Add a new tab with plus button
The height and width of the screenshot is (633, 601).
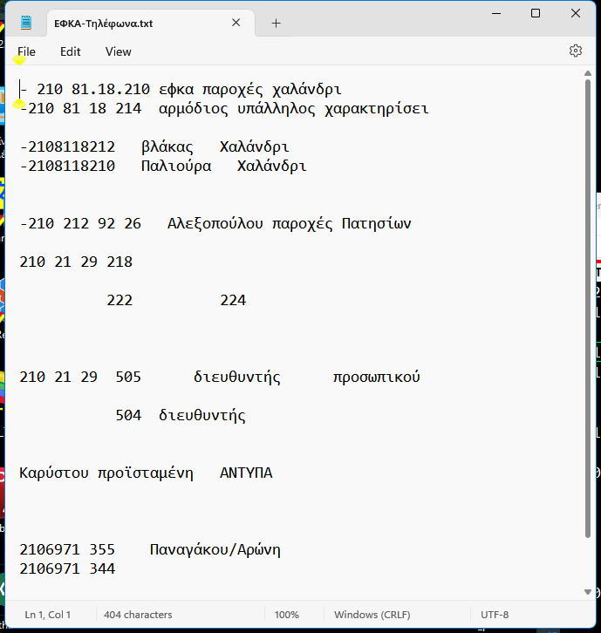276,24
